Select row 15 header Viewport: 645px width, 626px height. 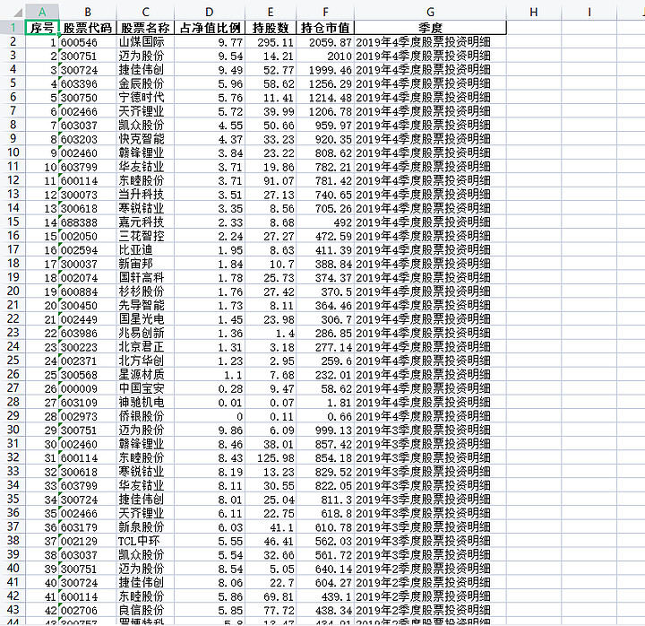point(13,222)
